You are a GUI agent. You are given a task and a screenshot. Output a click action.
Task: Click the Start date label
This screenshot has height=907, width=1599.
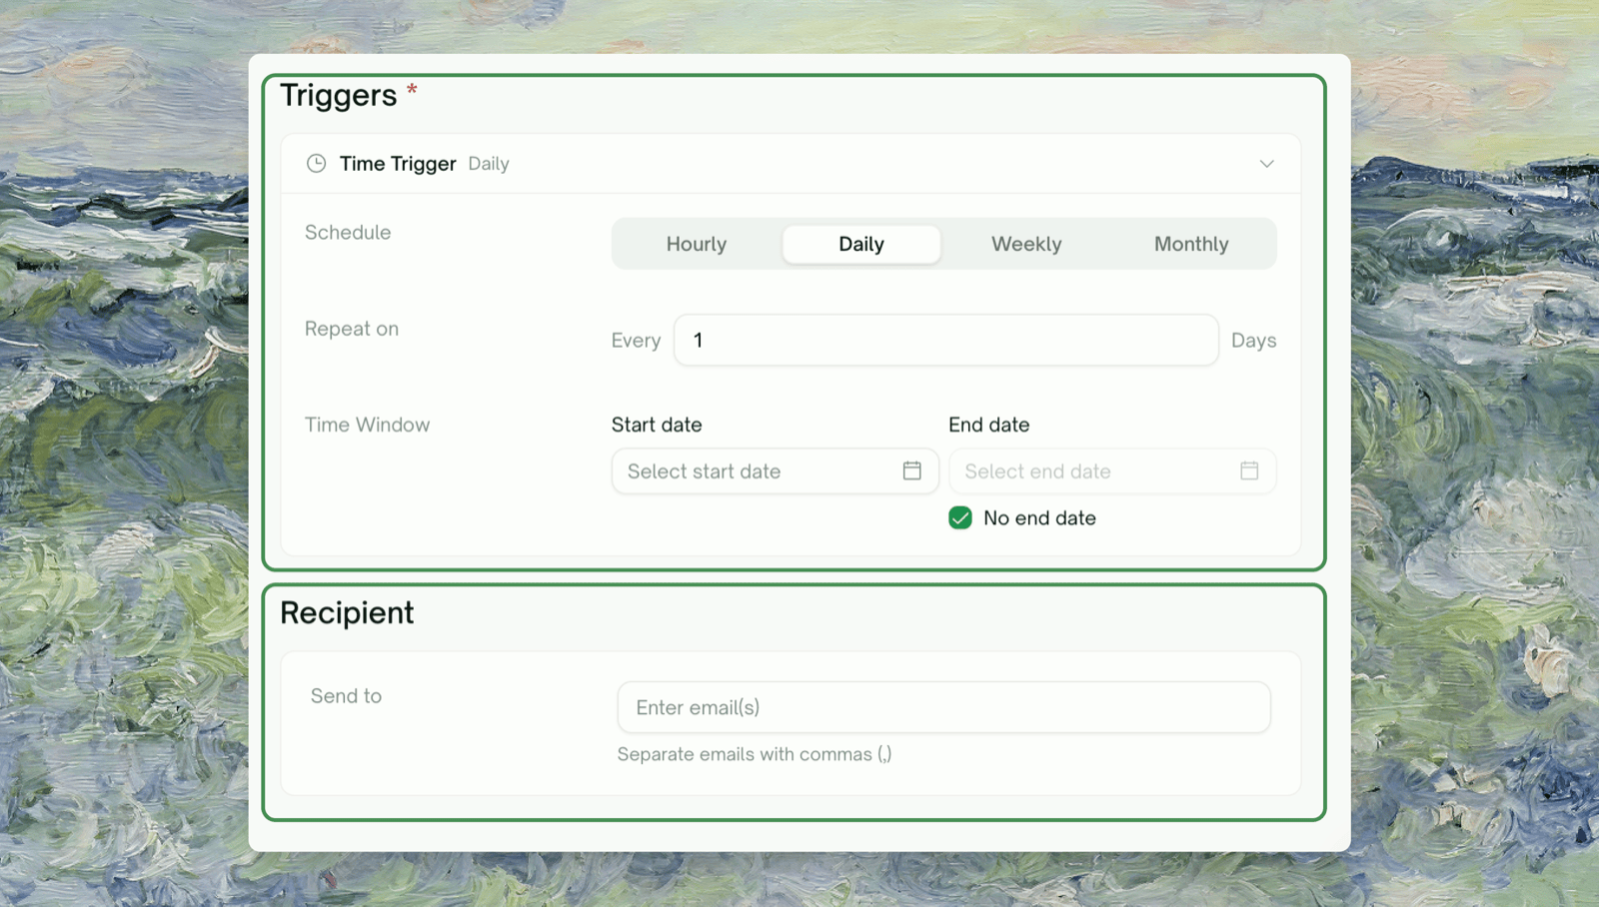coord(657,425)
